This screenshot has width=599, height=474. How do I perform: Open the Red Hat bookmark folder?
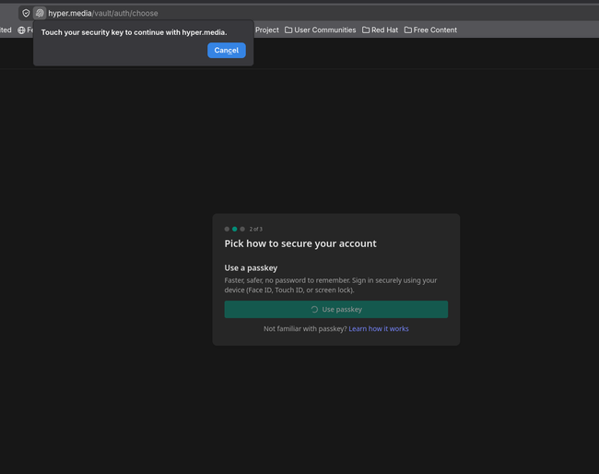pos(380,30)
